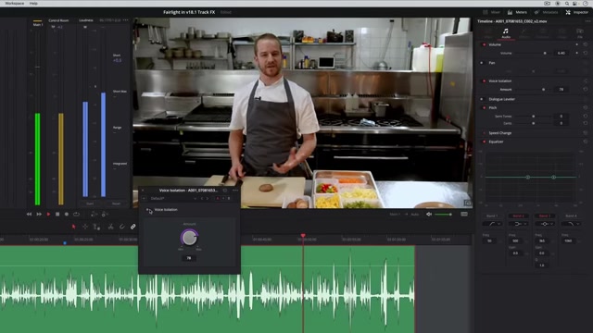Close the Voice Isolation floating window
Viewport: 593px width, 333px height.
pyautogui.click(x=143, y=191)
